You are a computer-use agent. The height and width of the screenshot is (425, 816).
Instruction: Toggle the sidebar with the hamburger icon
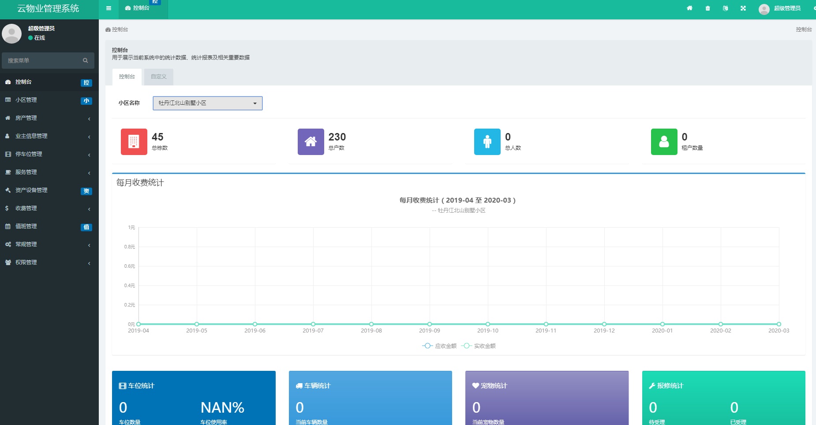tap(109, 8)
